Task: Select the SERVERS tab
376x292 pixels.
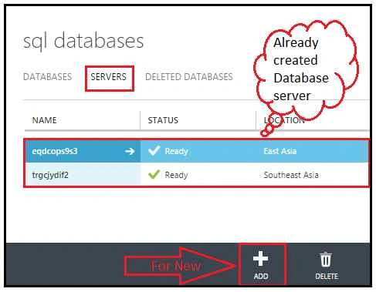Action: point(109,76)
